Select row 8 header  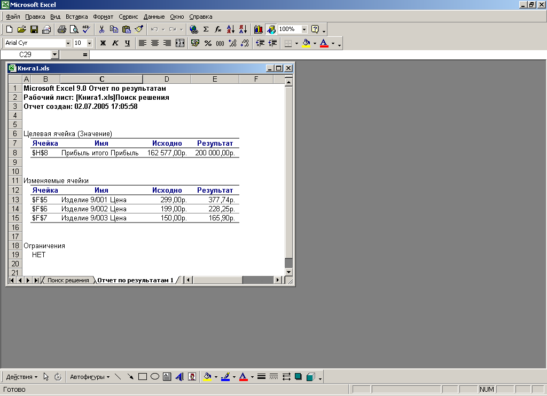tap(15, 153)
